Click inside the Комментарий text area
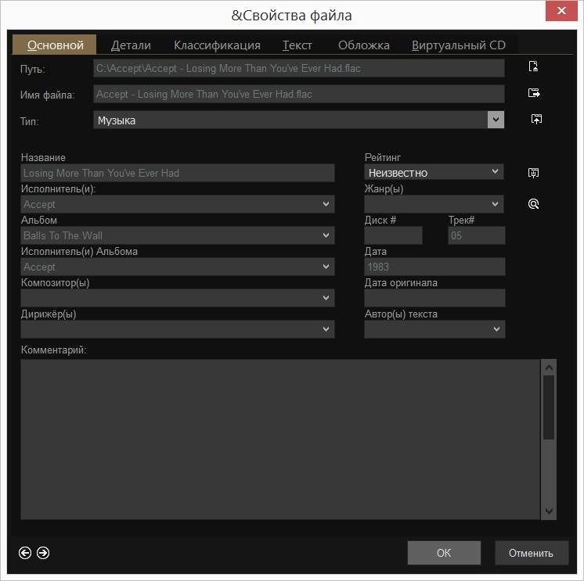 [x=280, y=439]
